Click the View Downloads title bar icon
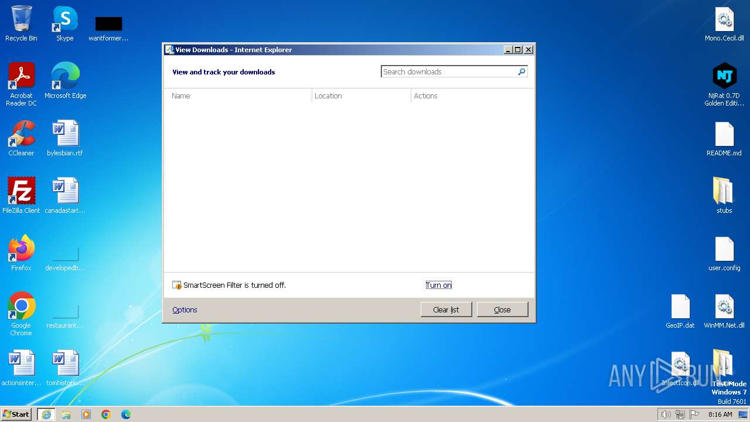 (169, 50)
